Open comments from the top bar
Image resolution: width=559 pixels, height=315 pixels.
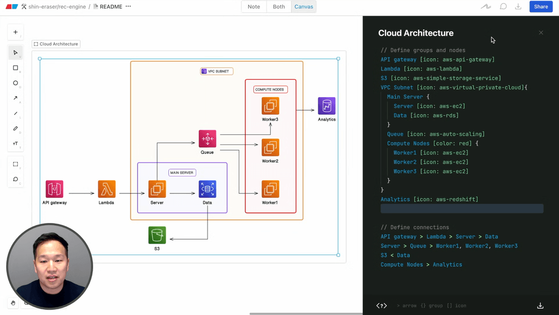[x=503, y=7]
